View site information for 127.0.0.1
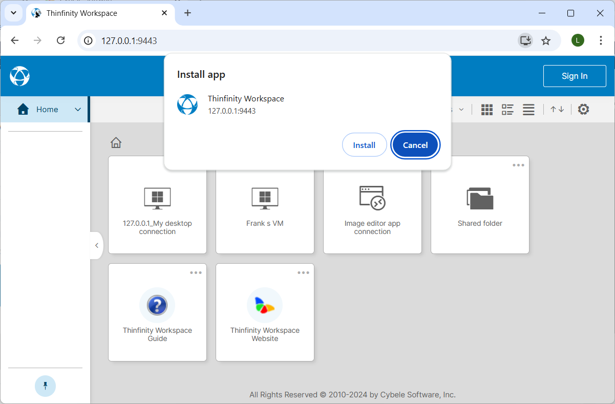The height and width of the screenshot is (404, 615). (89, 40)
